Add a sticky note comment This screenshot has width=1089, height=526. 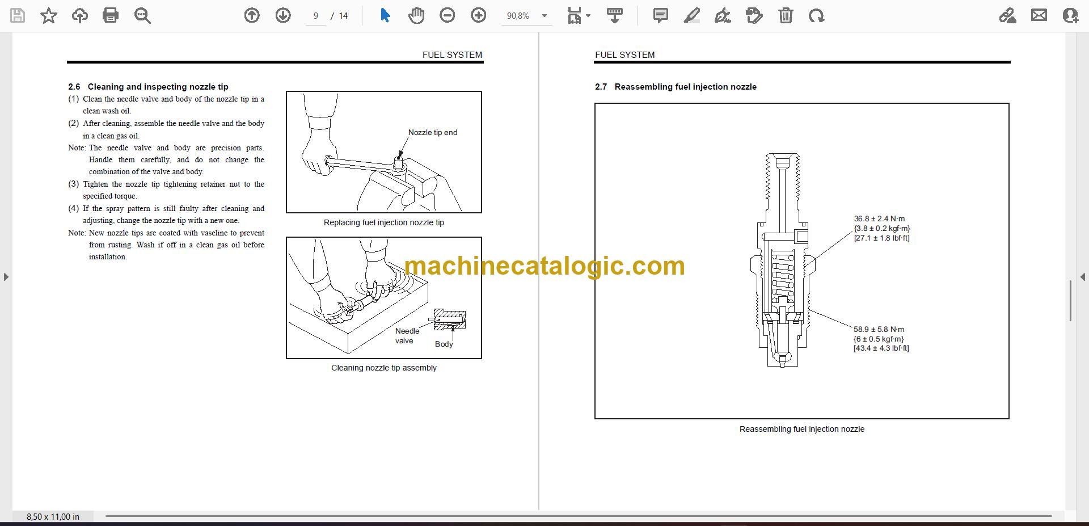click(x=661, y=15)
